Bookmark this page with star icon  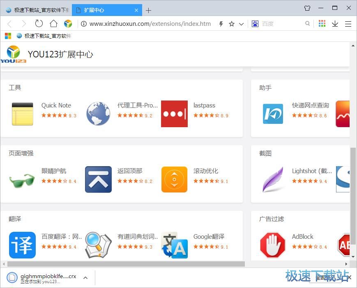[x=232, y=24]
